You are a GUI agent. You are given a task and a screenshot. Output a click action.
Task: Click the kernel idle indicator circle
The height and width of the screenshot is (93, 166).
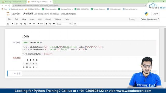[x=158, y=19]
